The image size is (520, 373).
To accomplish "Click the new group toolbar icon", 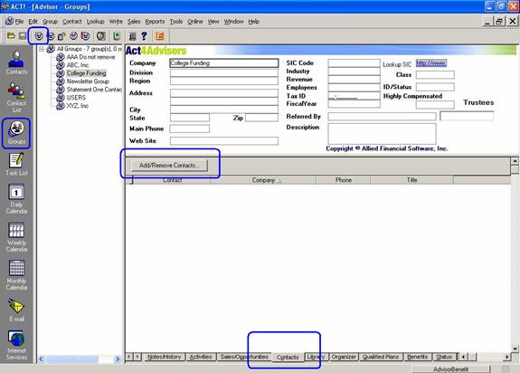I will coord(39,36).
